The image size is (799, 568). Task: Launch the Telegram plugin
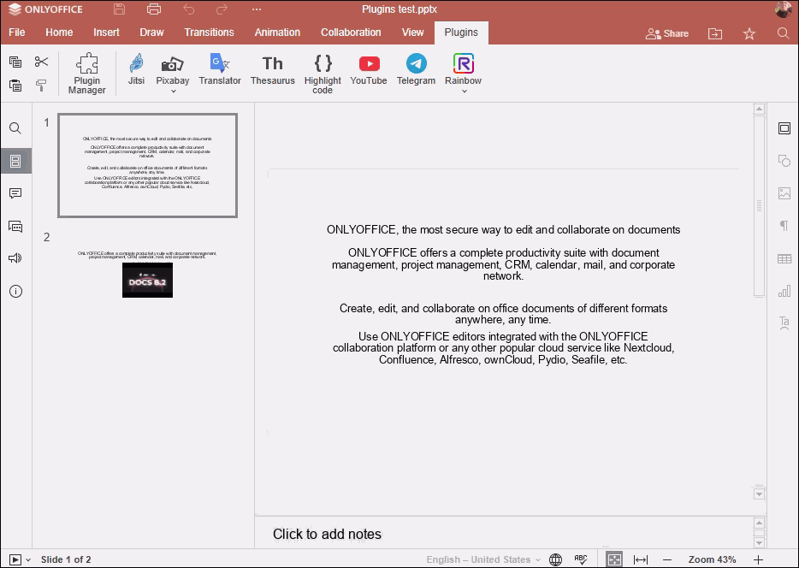[416, 70]
